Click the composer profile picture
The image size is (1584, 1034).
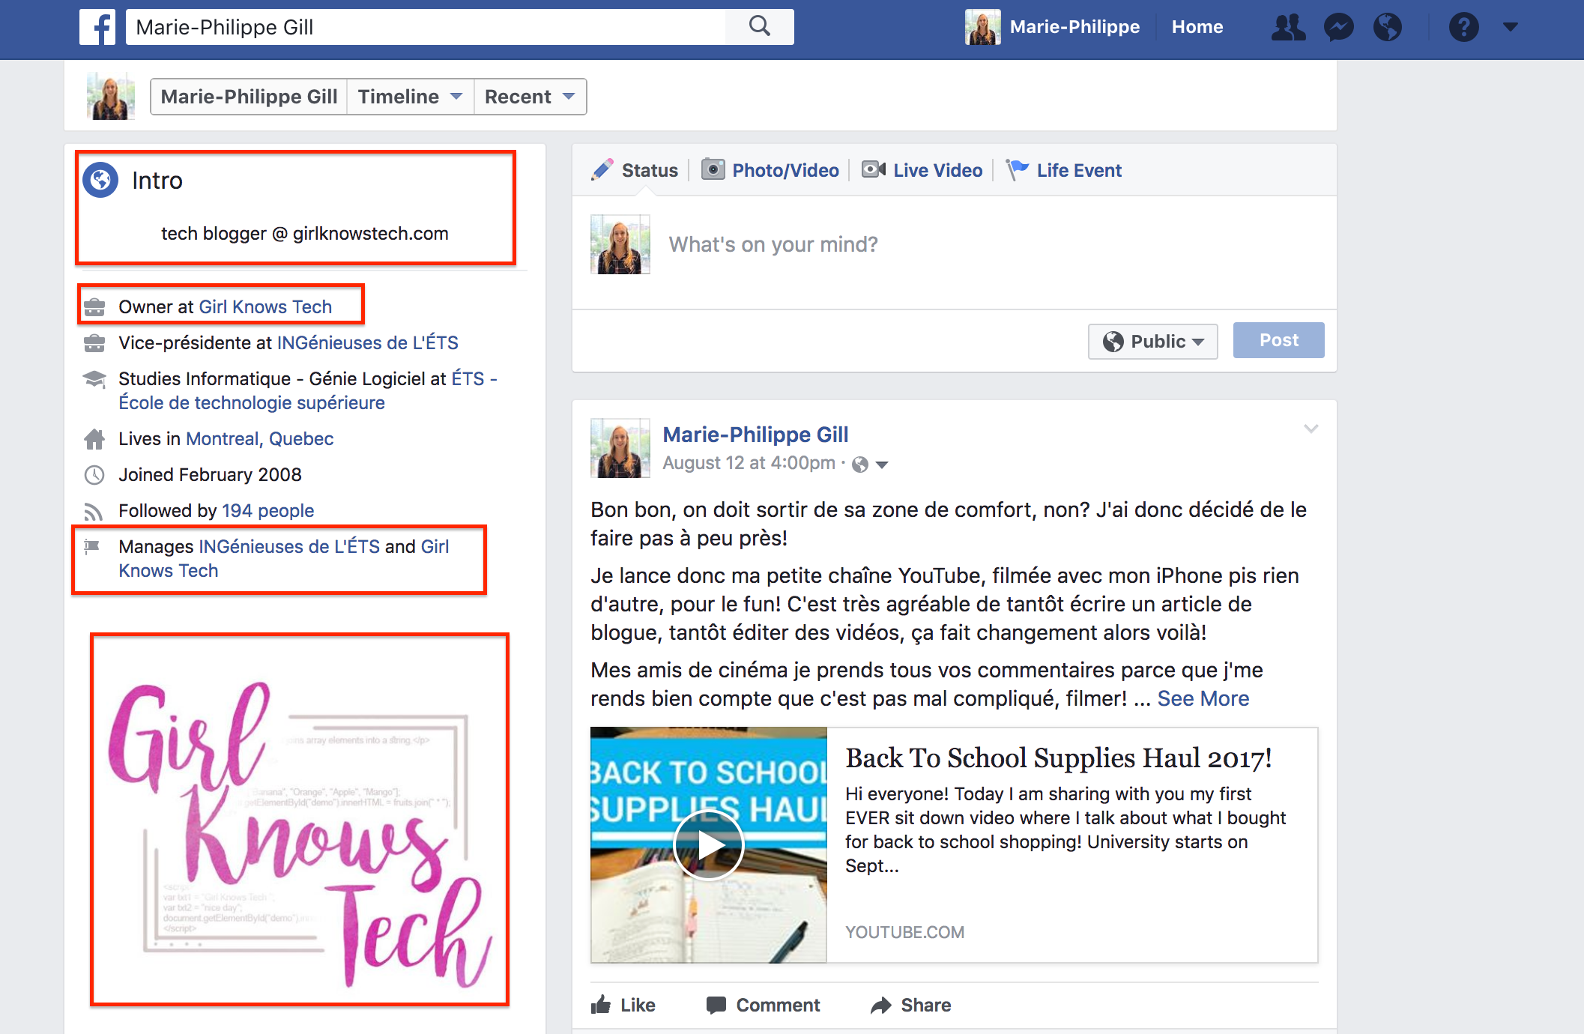coord(620,244)
